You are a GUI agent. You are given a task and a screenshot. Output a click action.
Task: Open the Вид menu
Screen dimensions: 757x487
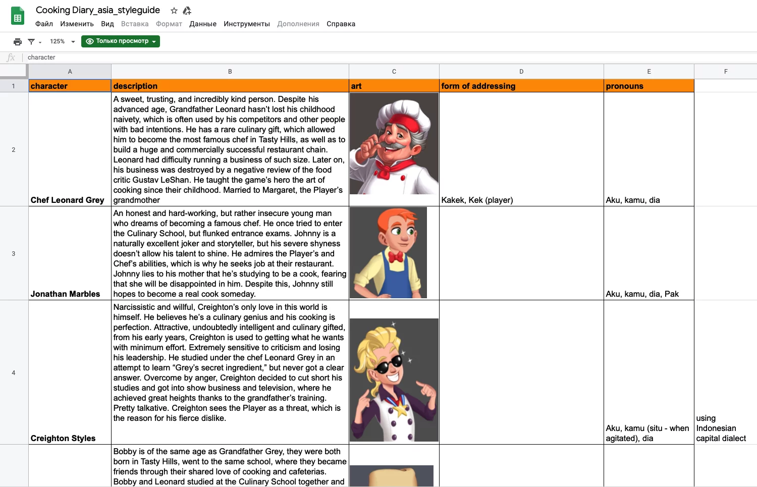(107, 24)
